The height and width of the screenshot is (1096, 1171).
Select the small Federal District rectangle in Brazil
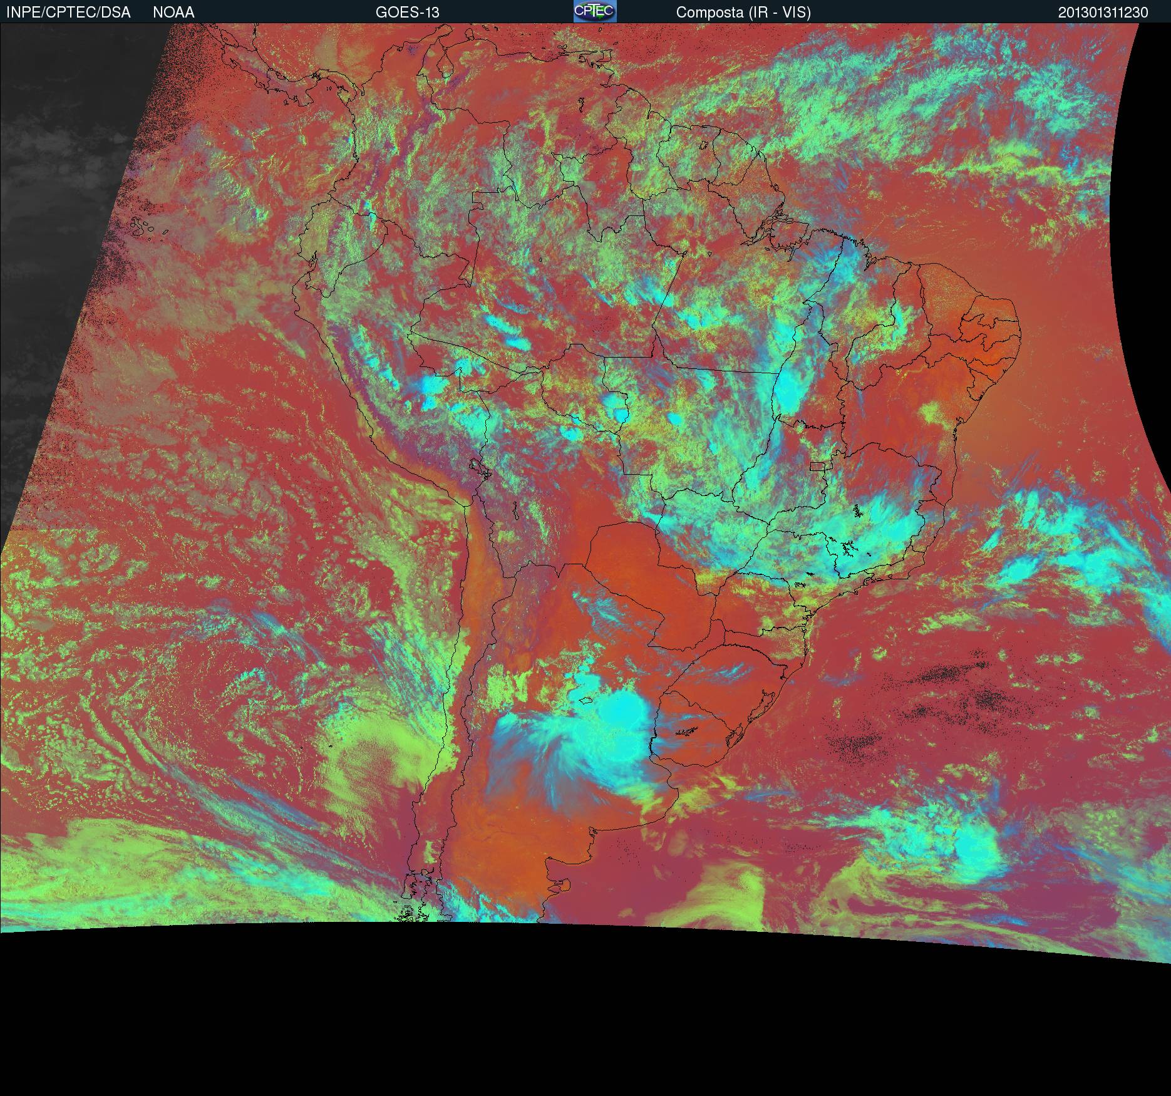tap(818, 465)
